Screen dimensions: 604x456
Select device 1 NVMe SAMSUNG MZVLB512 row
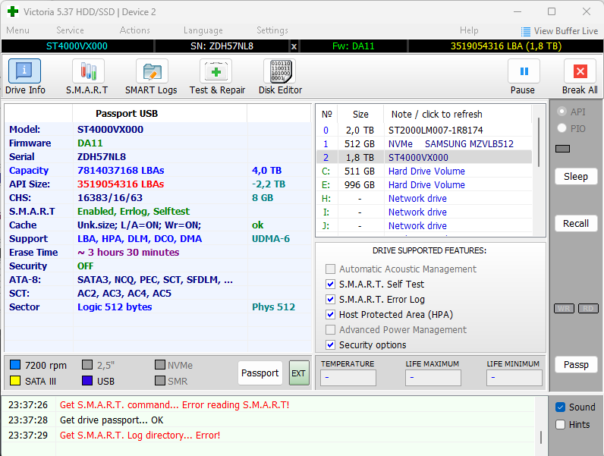(424, 143)
